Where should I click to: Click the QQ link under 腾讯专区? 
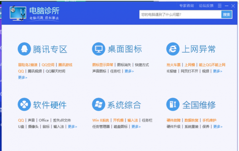coord(21,71)
